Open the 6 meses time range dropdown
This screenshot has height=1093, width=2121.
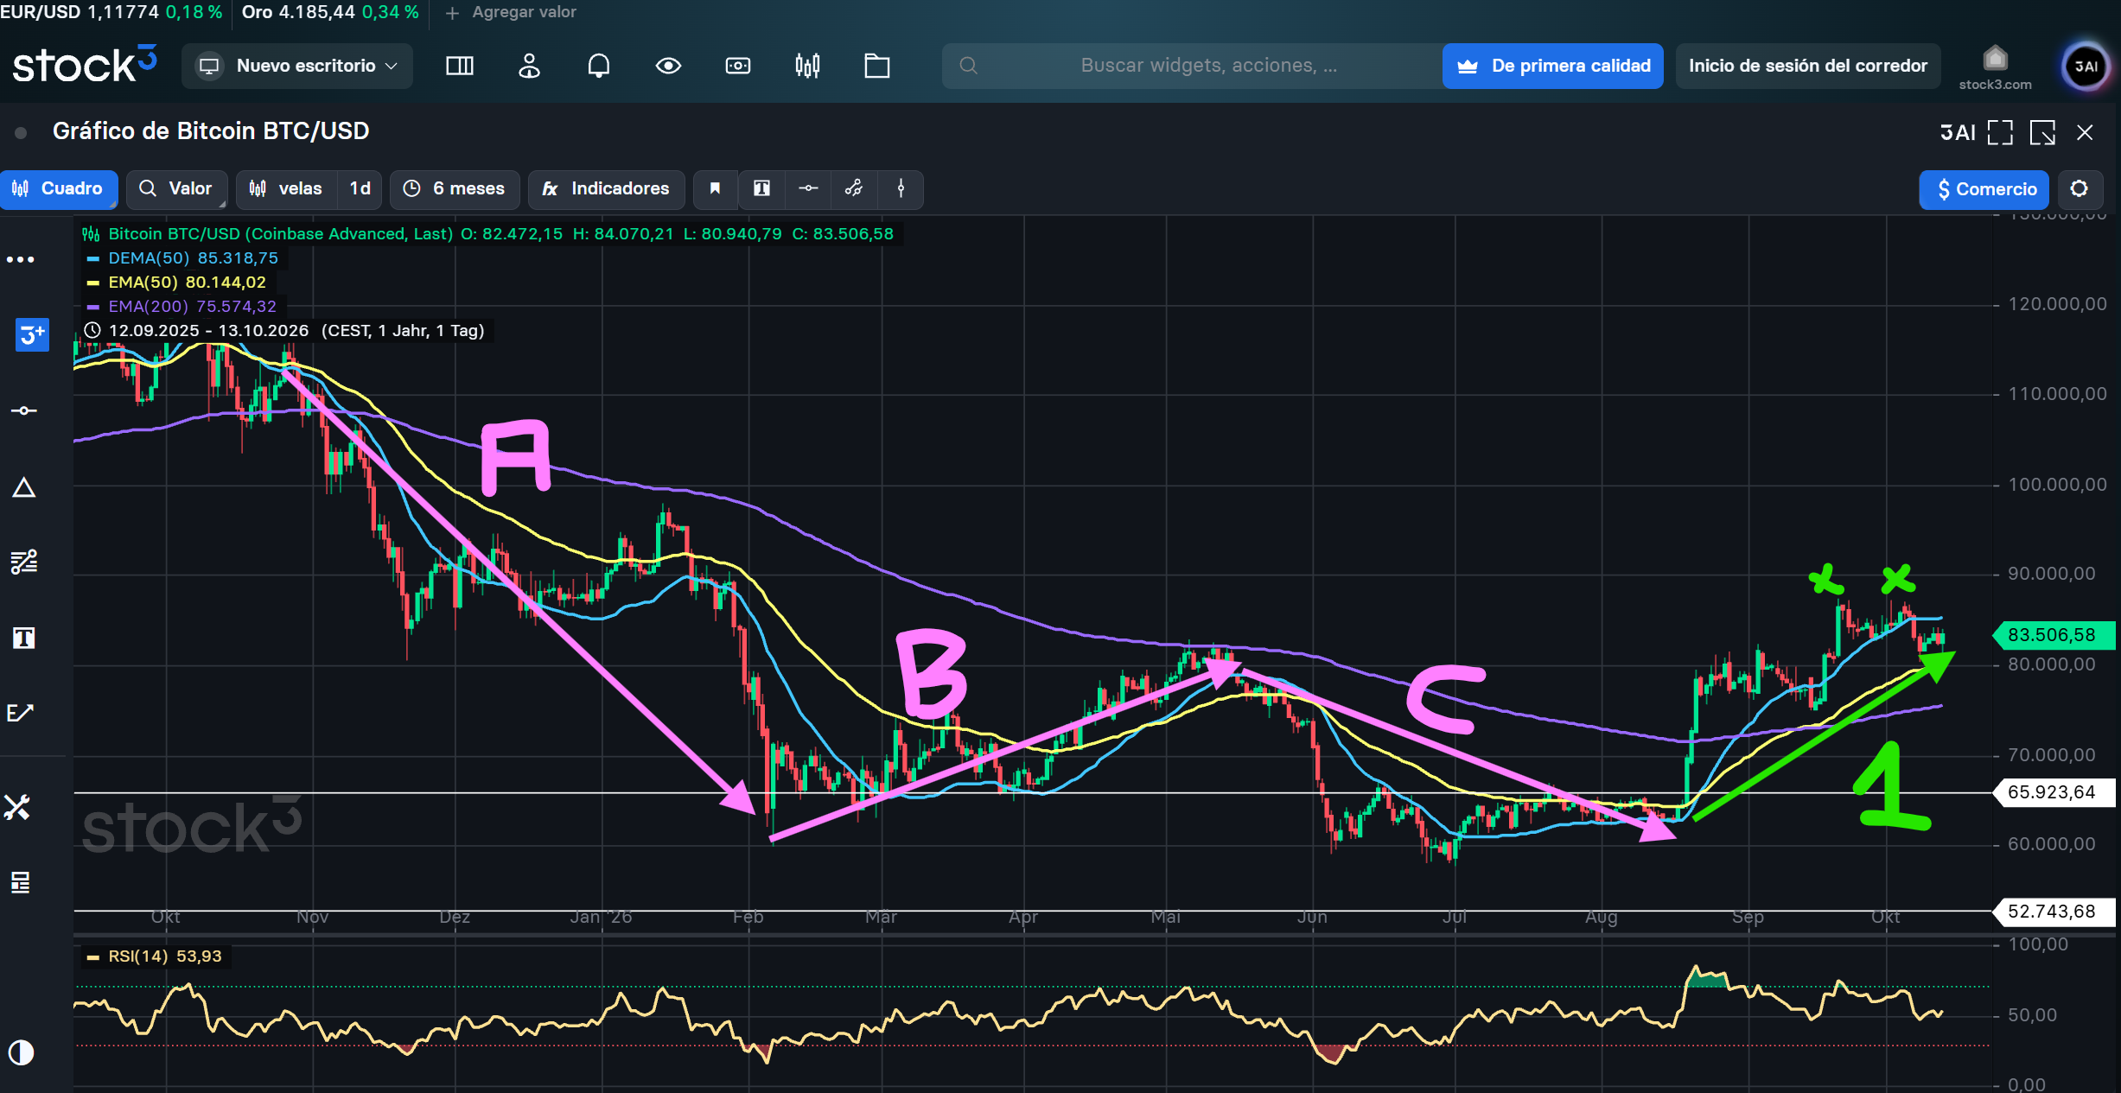coord(455,189)
